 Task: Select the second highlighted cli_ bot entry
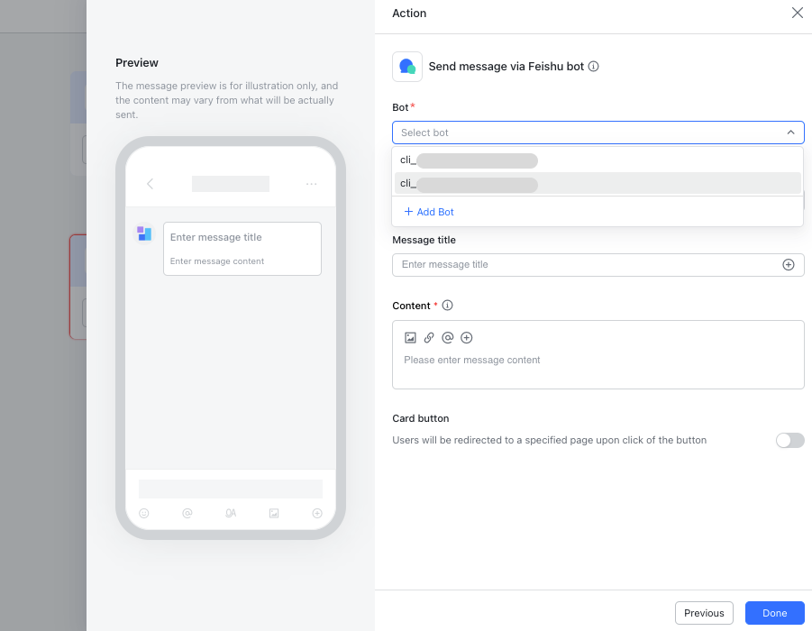coord(469,183)
